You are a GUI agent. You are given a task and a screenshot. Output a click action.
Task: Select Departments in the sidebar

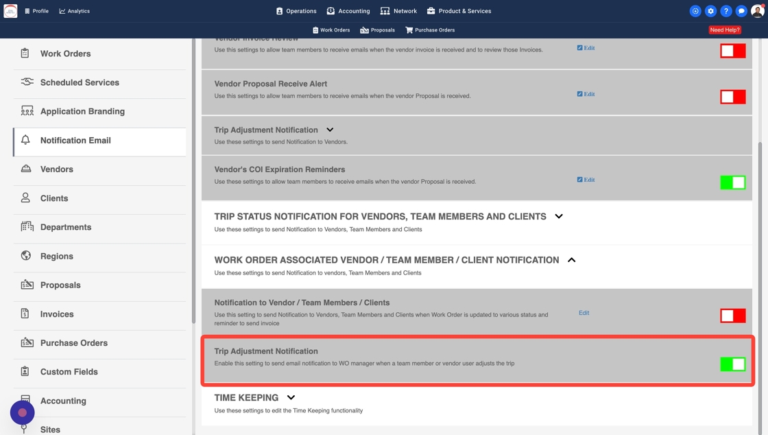100,227
